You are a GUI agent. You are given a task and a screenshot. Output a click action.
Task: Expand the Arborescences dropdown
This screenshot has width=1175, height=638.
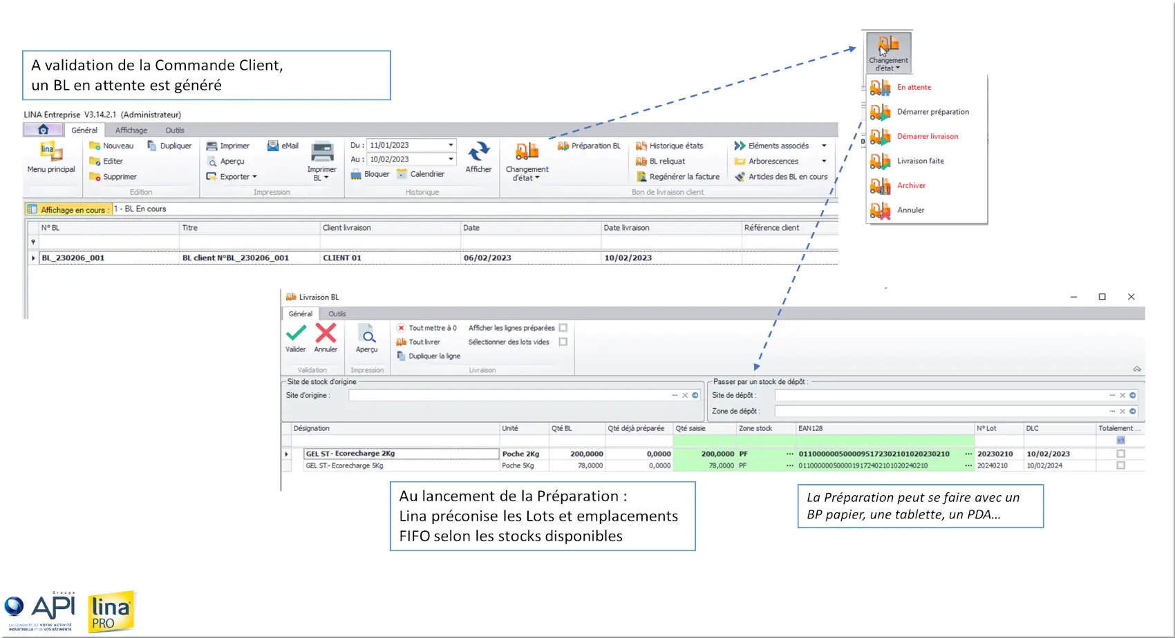824,161
